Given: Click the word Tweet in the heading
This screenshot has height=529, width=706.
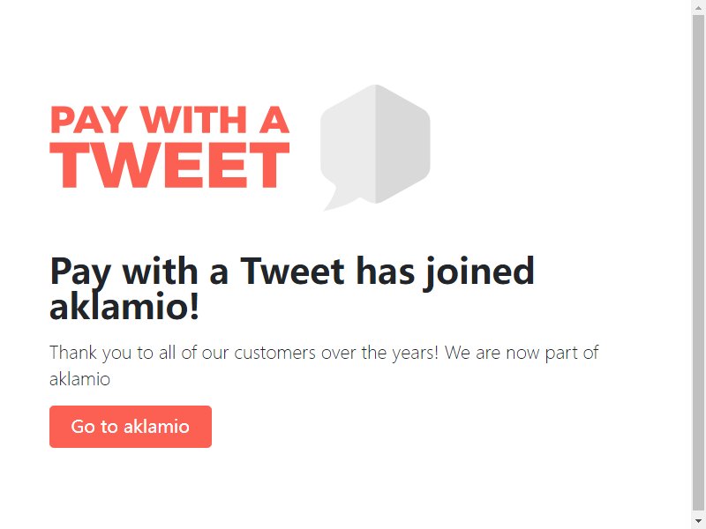Looking at the screenshot, I should [x=292, y=272].
